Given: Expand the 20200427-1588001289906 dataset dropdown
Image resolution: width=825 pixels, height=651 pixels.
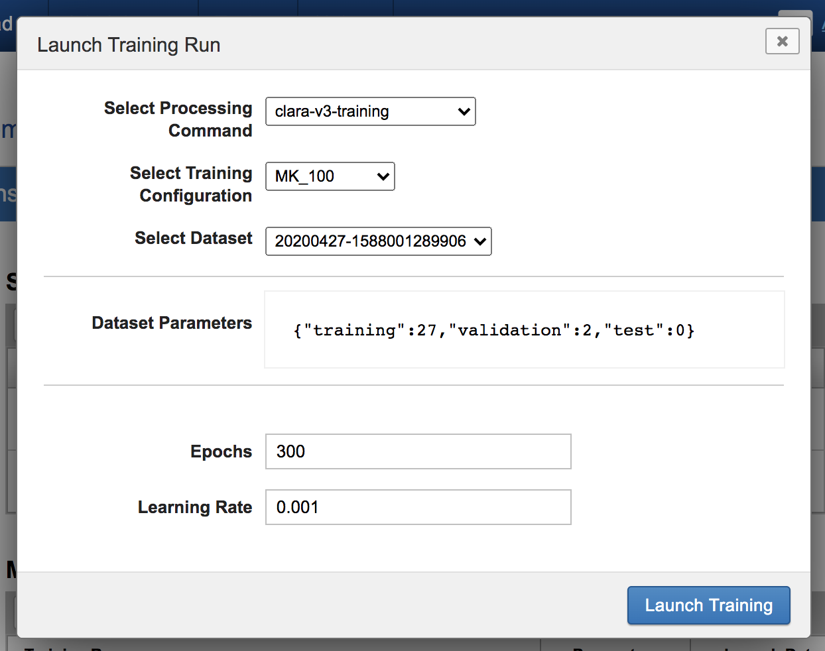Looking at the screenshot, I should (x=378, y=241).
